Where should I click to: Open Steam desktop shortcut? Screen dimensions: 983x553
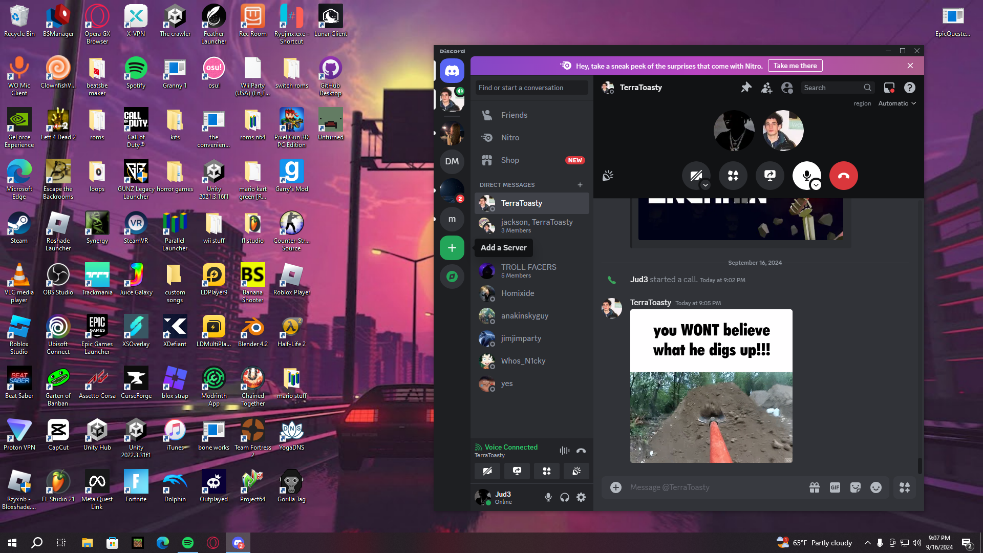point(19,228)
